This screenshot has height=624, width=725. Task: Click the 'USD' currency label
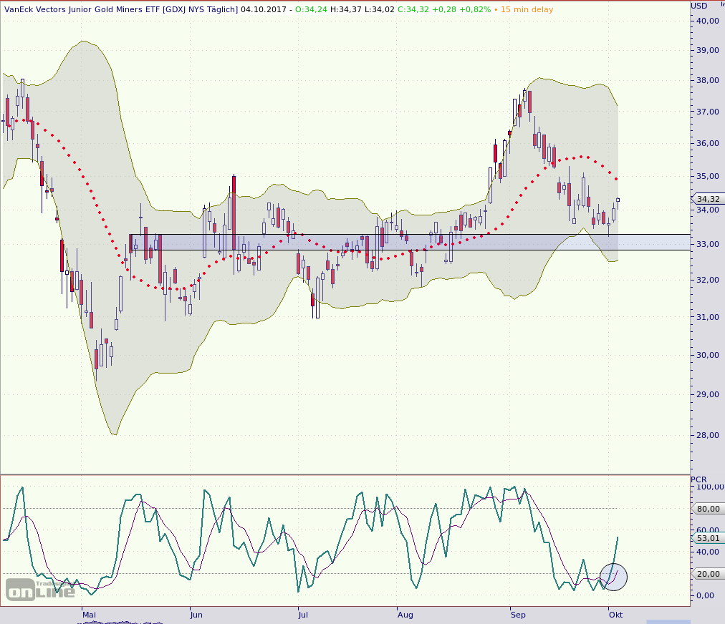pos(699,6)
